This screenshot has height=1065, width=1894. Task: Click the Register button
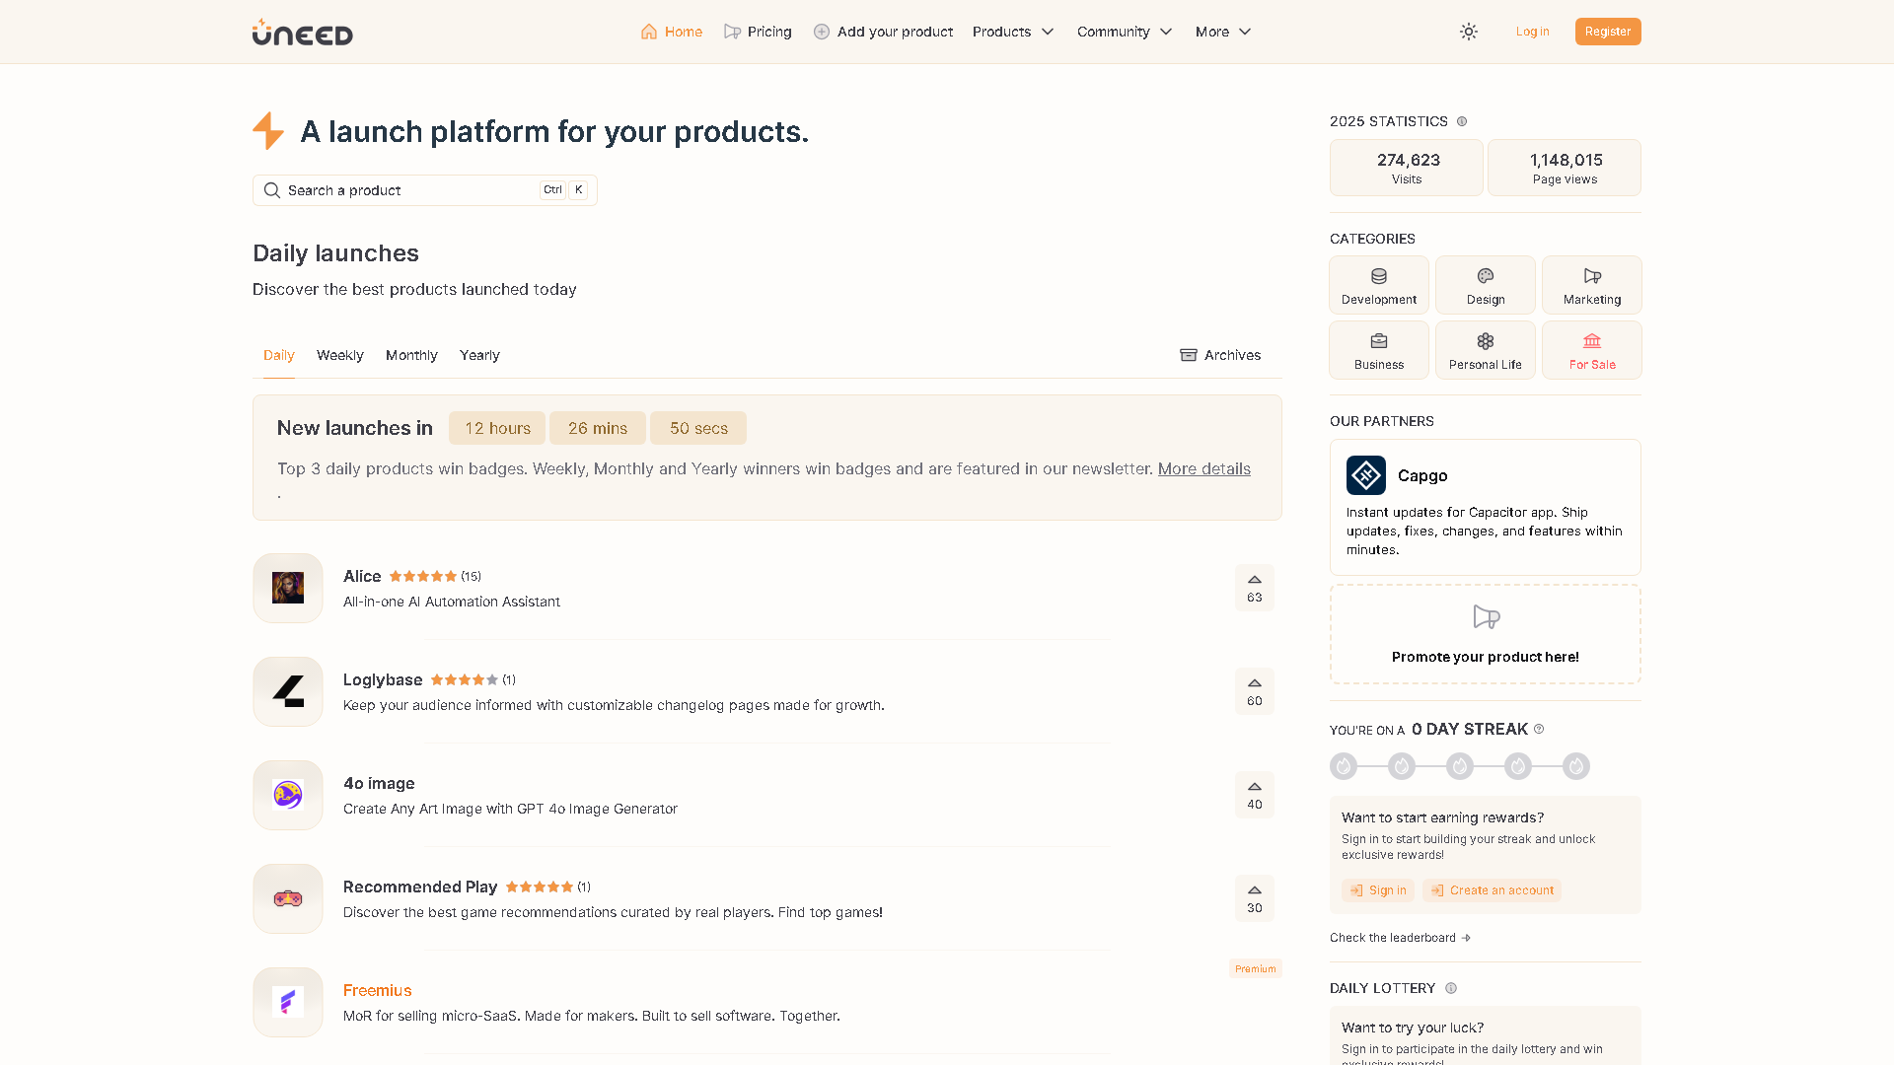tap(1608, 32)
